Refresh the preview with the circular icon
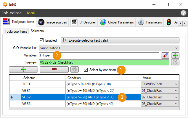The height and width of the screenshot is (118, 188). coord(175,62)
